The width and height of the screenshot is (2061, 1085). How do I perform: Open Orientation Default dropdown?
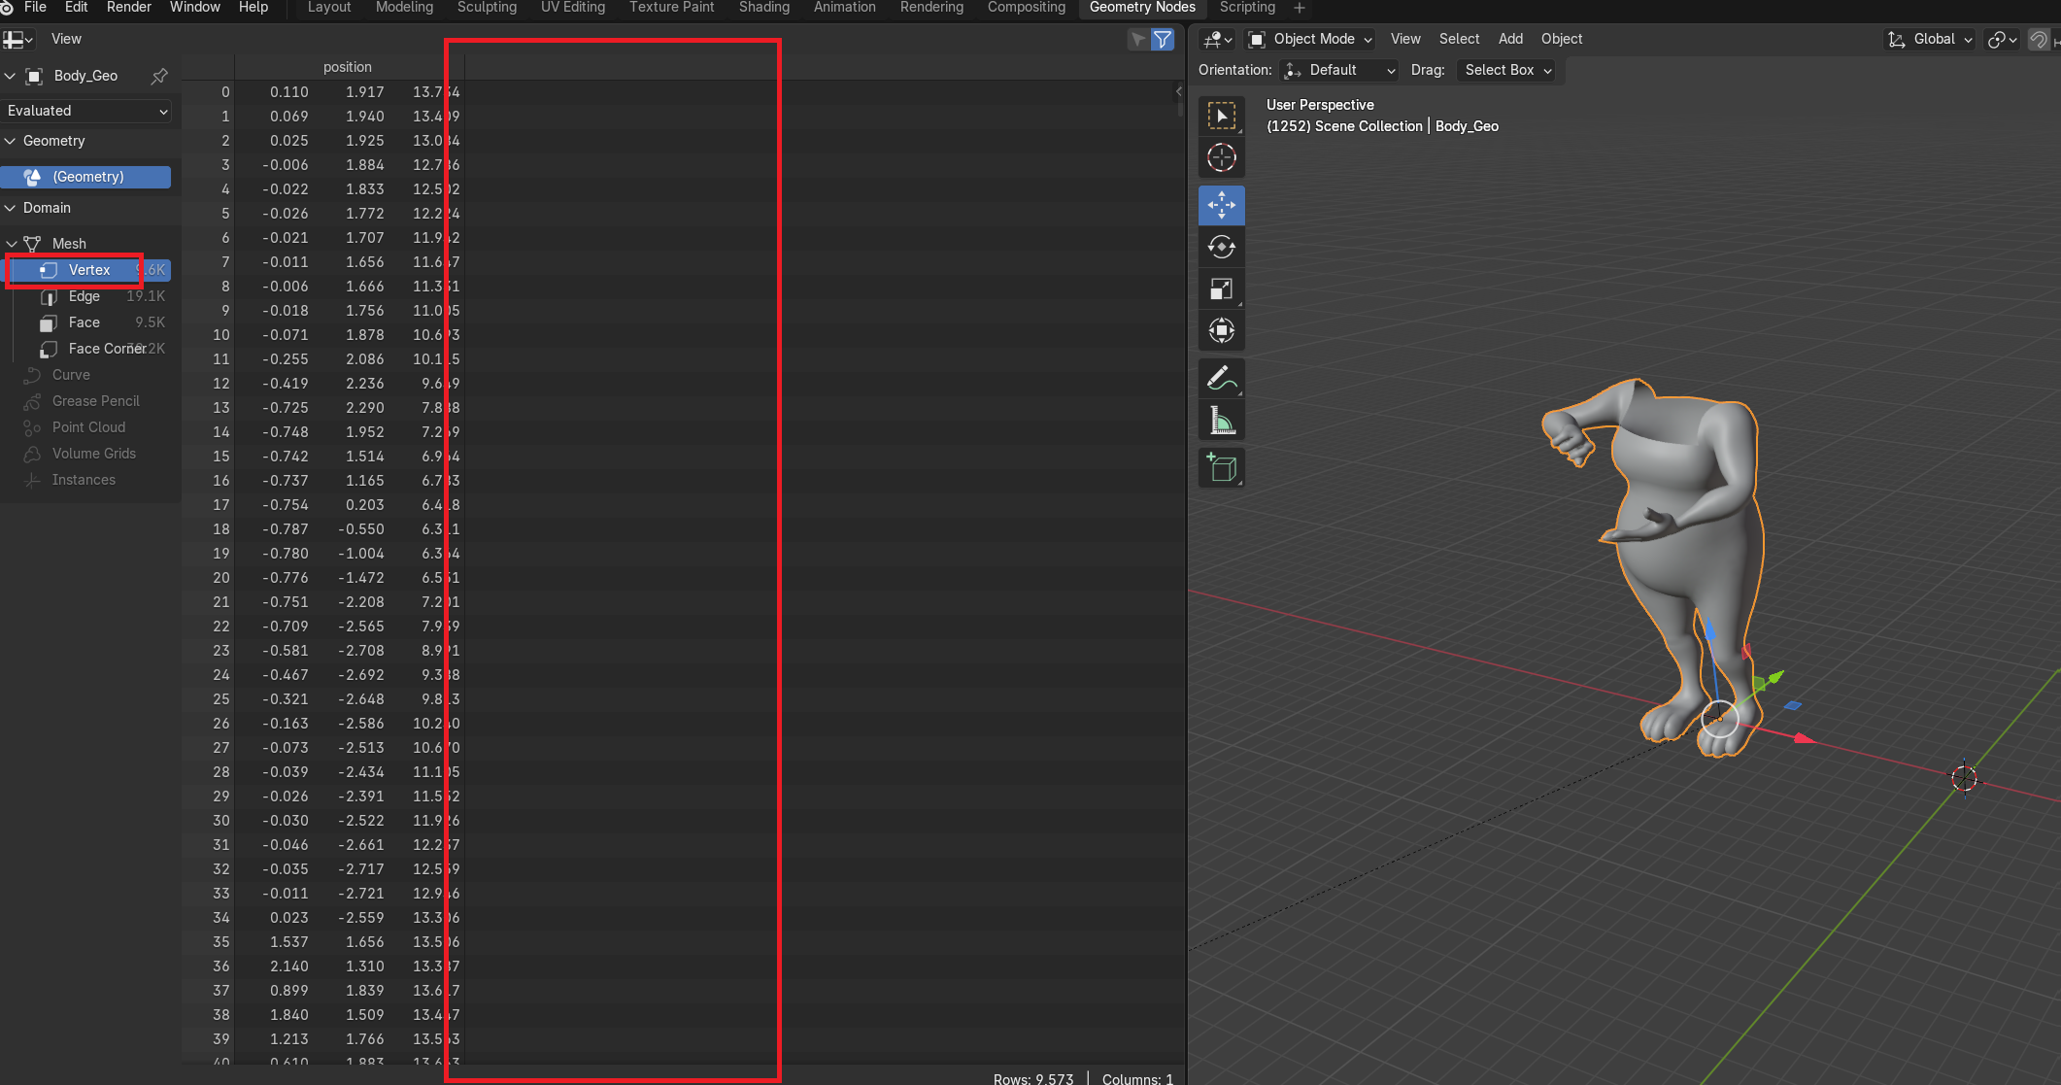[x=1340, y=70]
